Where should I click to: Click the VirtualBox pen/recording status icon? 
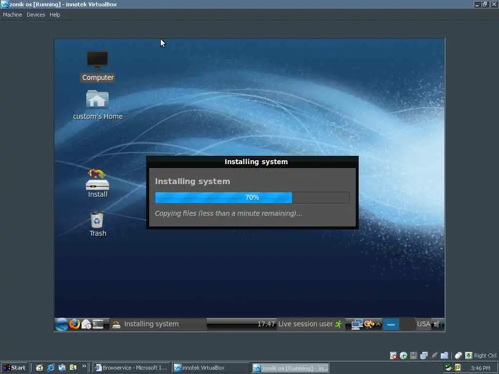434,355
